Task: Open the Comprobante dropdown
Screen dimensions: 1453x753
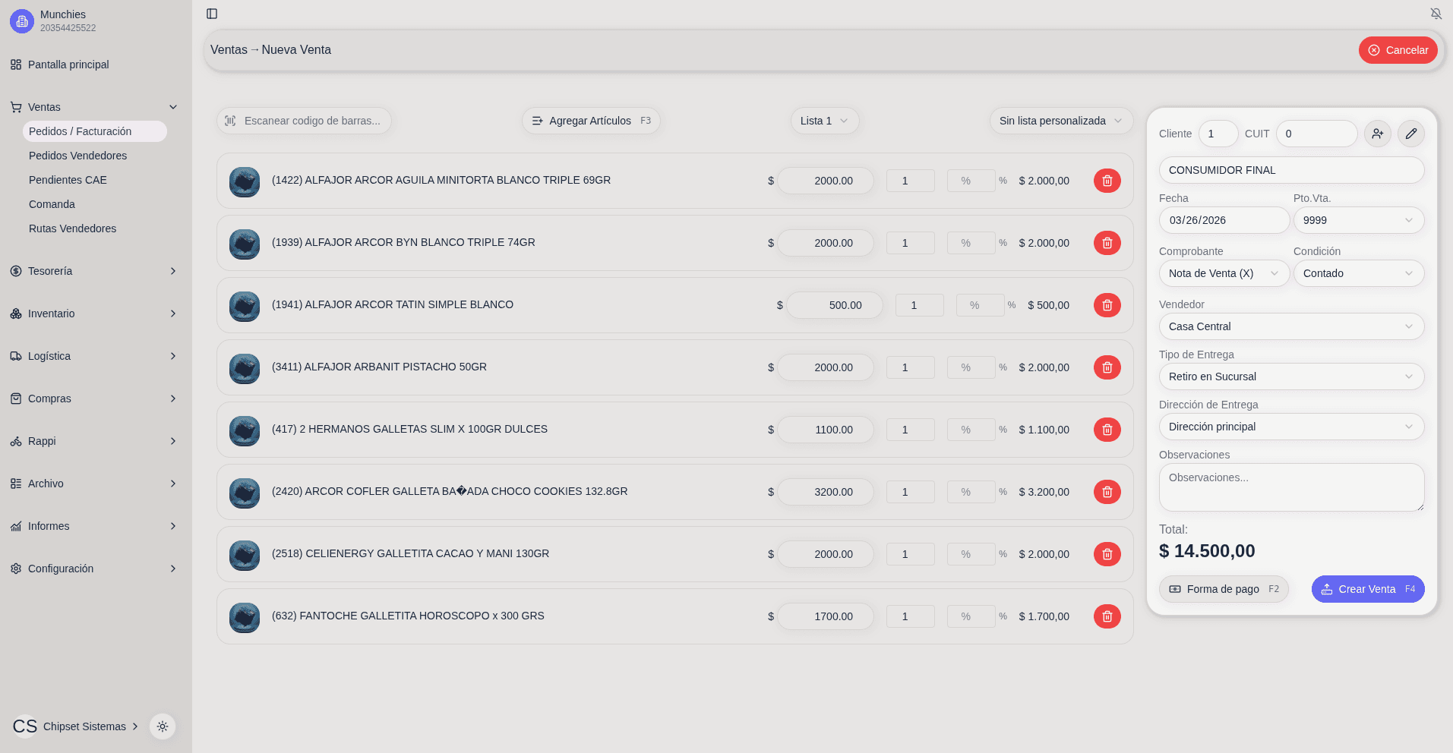Action: pyautogui.click(x=1223, y=273)
